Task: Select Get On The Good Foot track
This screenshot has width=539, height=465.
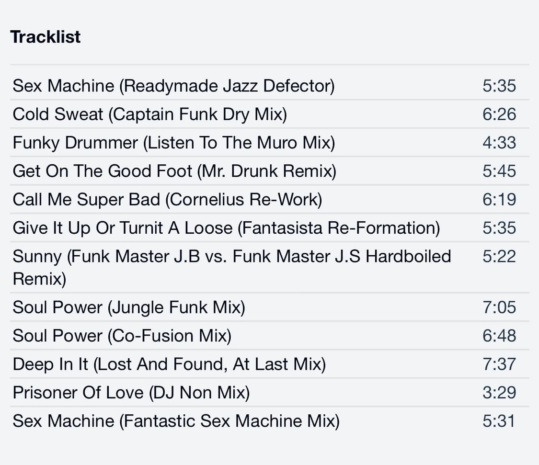Action: [174, 171]
